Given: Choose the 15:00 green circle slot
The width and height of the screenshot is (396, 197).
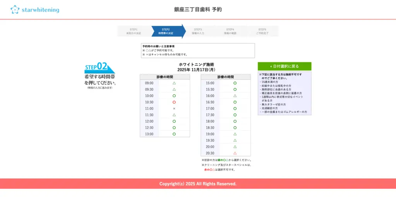Looking at the screenshot, I should [235, 83].
